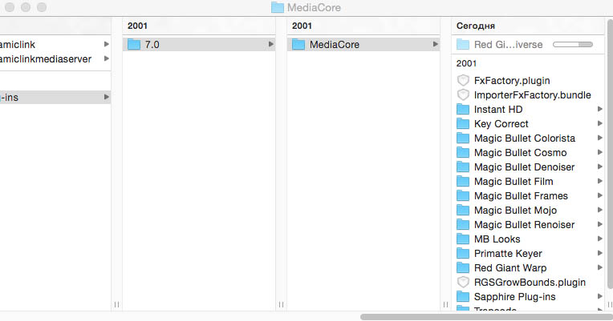
Task: Click the column resize handle after 7.0 column
Action: [x=281, y=304]
